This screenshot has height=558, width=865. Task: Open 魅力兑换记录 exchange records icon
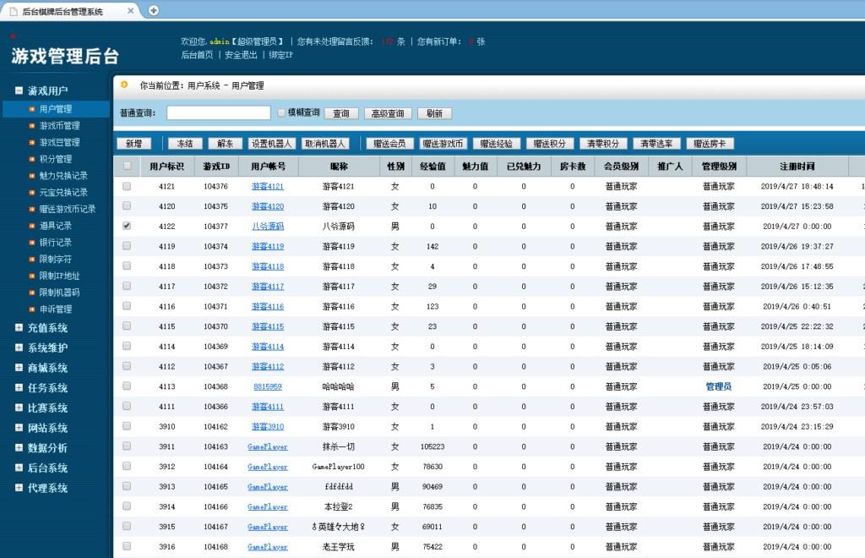tap(30, 176)
